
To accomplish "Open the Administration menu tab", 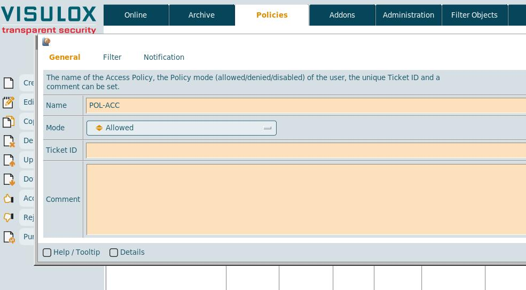I will coord(409,15).
